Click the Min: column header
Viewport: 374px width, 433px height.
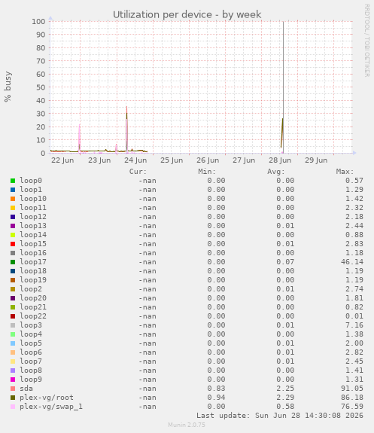pyautogui.click(x=207, y=172)
